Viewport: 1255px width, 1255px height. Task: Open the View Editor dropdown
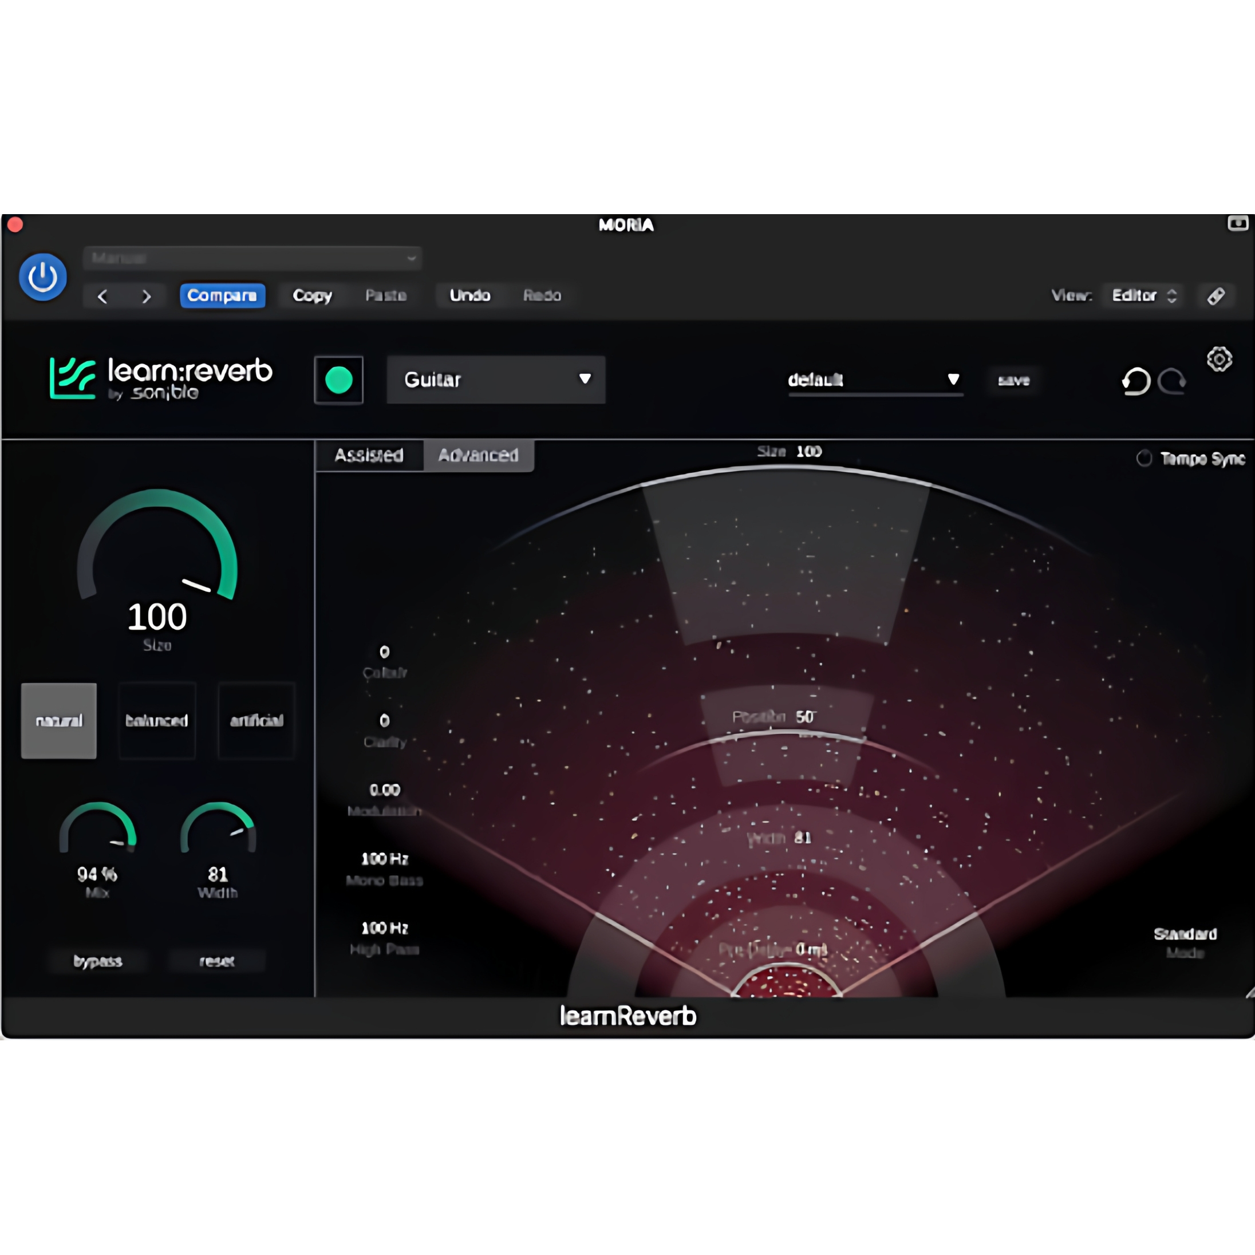tap(1143, 295)
